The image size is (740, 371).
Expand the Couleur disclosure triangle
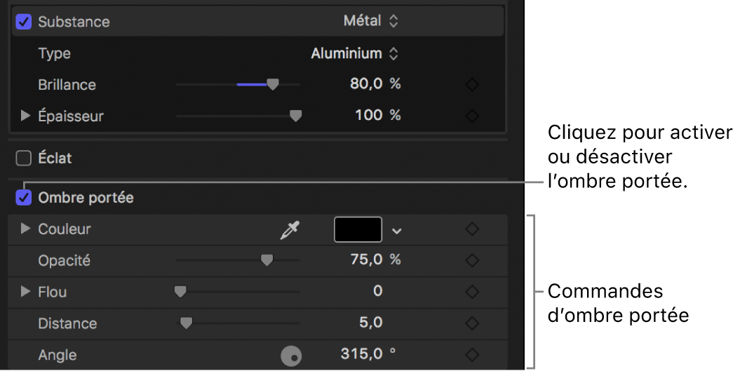point(25,229)
